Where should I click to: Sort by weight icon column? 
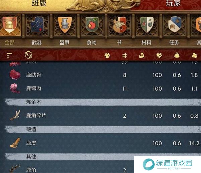pyautogui.click(x=177, y=55)
